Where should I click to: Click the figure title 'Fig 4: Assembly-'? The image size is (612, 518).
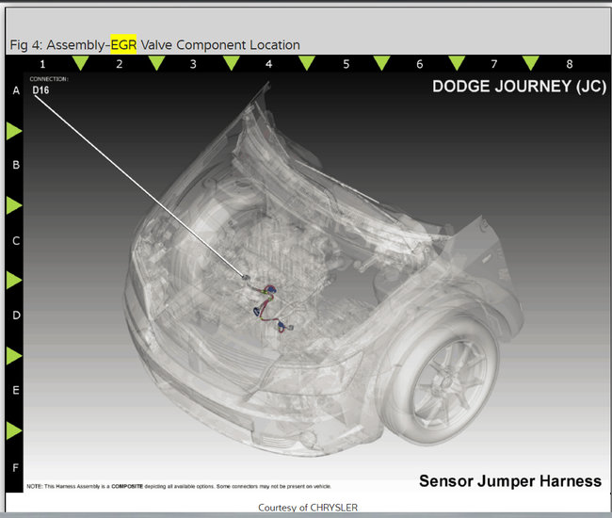60,45
